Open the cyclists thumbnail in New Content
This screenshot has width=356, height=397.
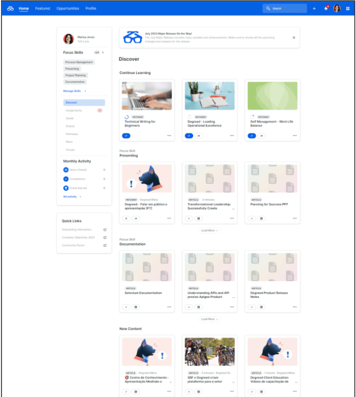(x=210, y=352)
